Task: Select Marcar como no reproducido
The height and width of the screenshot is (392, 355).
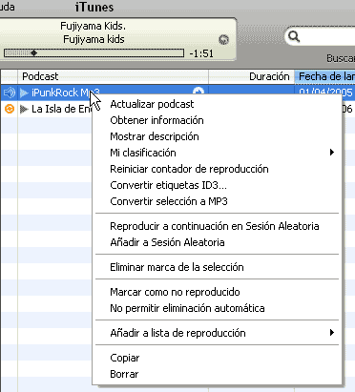Action: tap(217, 292)
